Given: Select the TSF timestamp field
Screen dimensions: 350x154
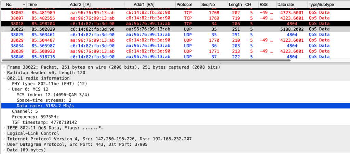Looking at the screenshot, I should point(39,122).
